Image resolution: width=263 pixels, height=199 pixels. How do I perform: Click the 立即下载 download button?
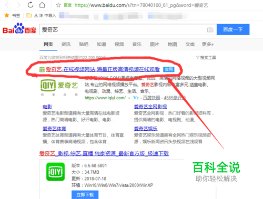[x=85, y=195]
